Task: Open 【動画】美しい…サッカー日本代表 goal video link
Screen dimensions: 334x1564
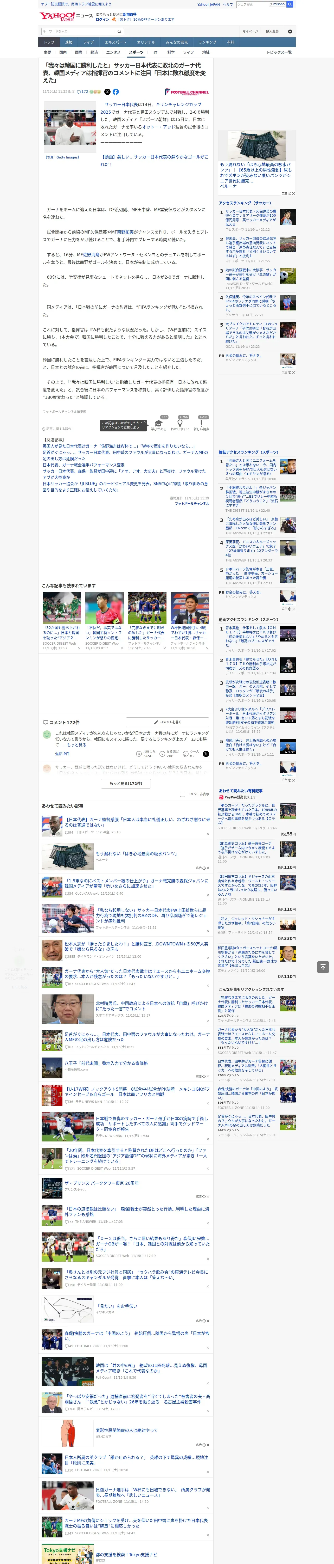Action: pyautogui.click(x=155, y=160)
